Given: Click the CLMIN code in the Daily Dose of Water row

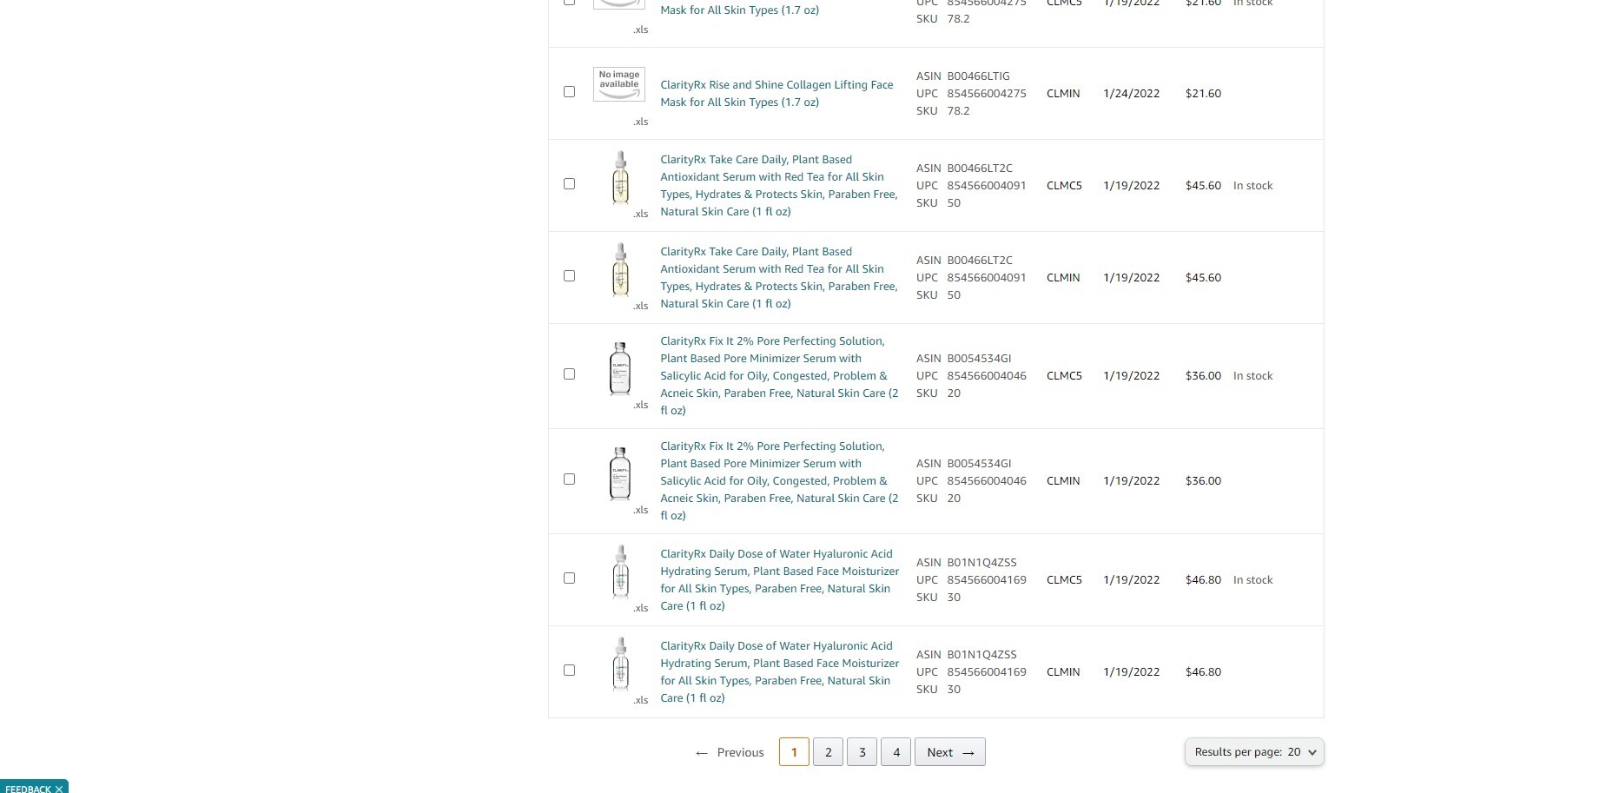Looking at the screenshot, I should [1063, 671].
